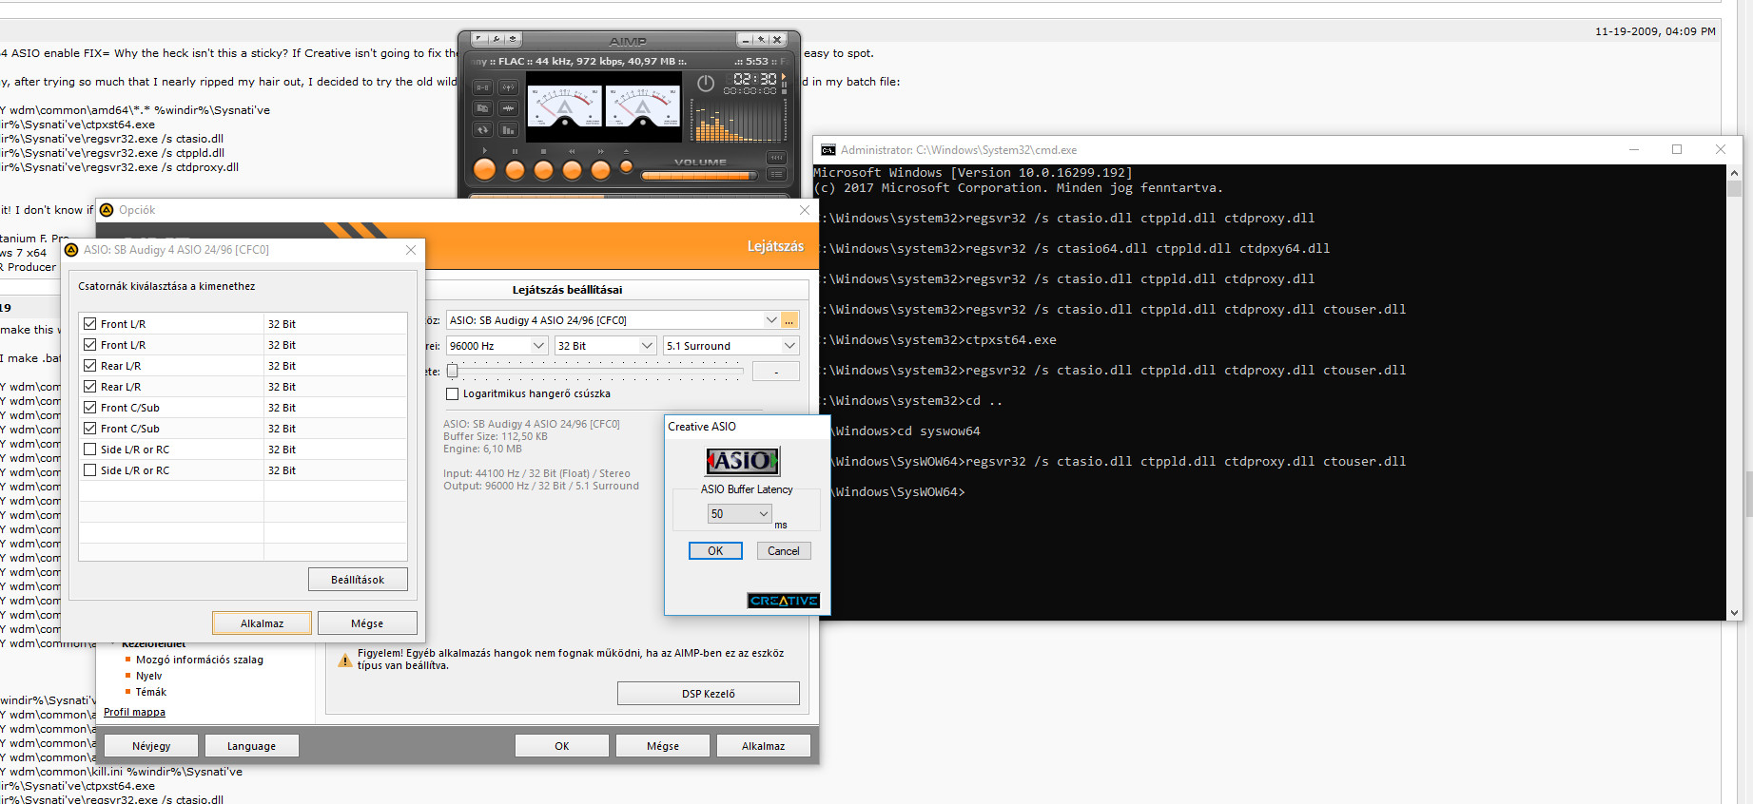Uncheck first Front C/Sub channel checkbox
1753x804 pixels.
click(x=89, y=408)
